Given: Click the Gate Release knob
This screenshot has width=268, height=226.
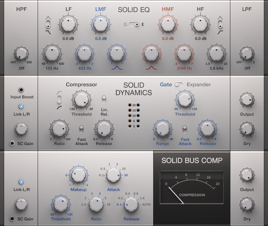Looking at the screenshot, I should [x=207, y=129].
